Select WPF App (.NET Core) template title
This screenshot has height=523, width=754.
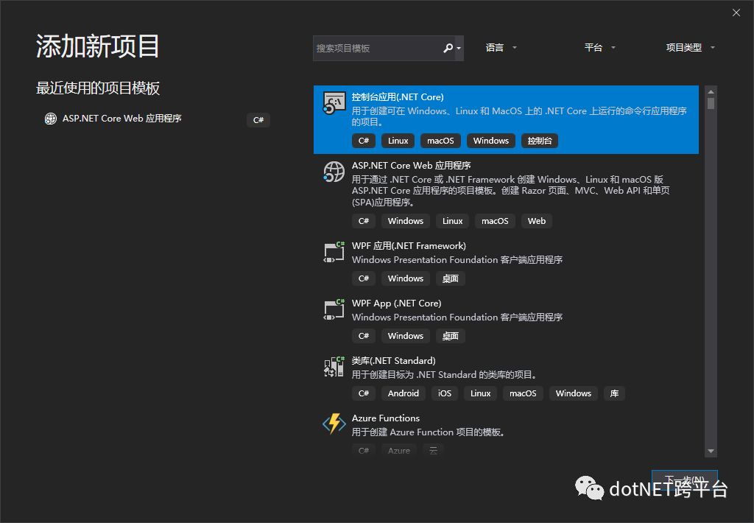tap(396, 303)
